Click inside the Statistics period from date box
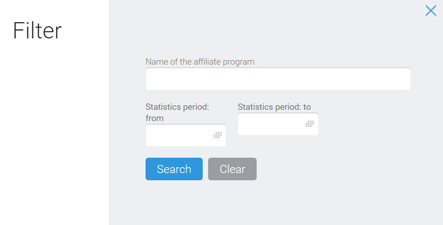This screenshot has height=225, width=443. [x=186, y=135]
